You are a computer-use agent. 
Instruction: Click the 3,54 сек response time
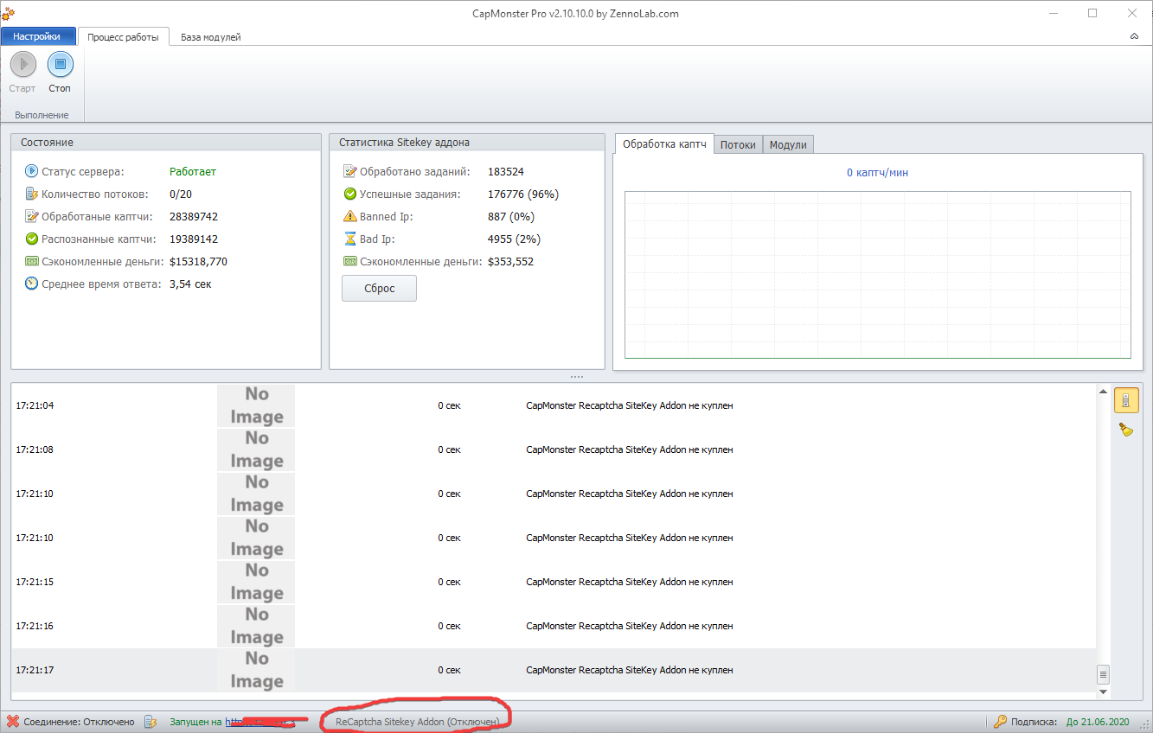pyautogui.click(x=190, y=284)
